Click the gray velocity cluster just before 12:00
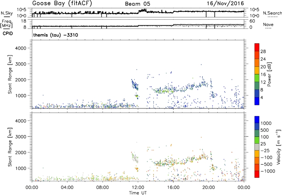The image size is (282, 195). tap(135, 158)
